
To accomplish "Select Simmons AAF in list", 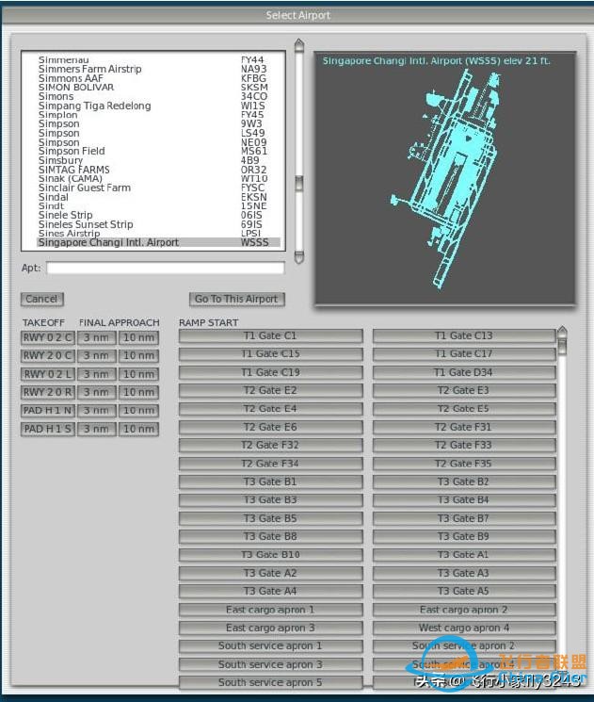I will [x=158, y=78].
